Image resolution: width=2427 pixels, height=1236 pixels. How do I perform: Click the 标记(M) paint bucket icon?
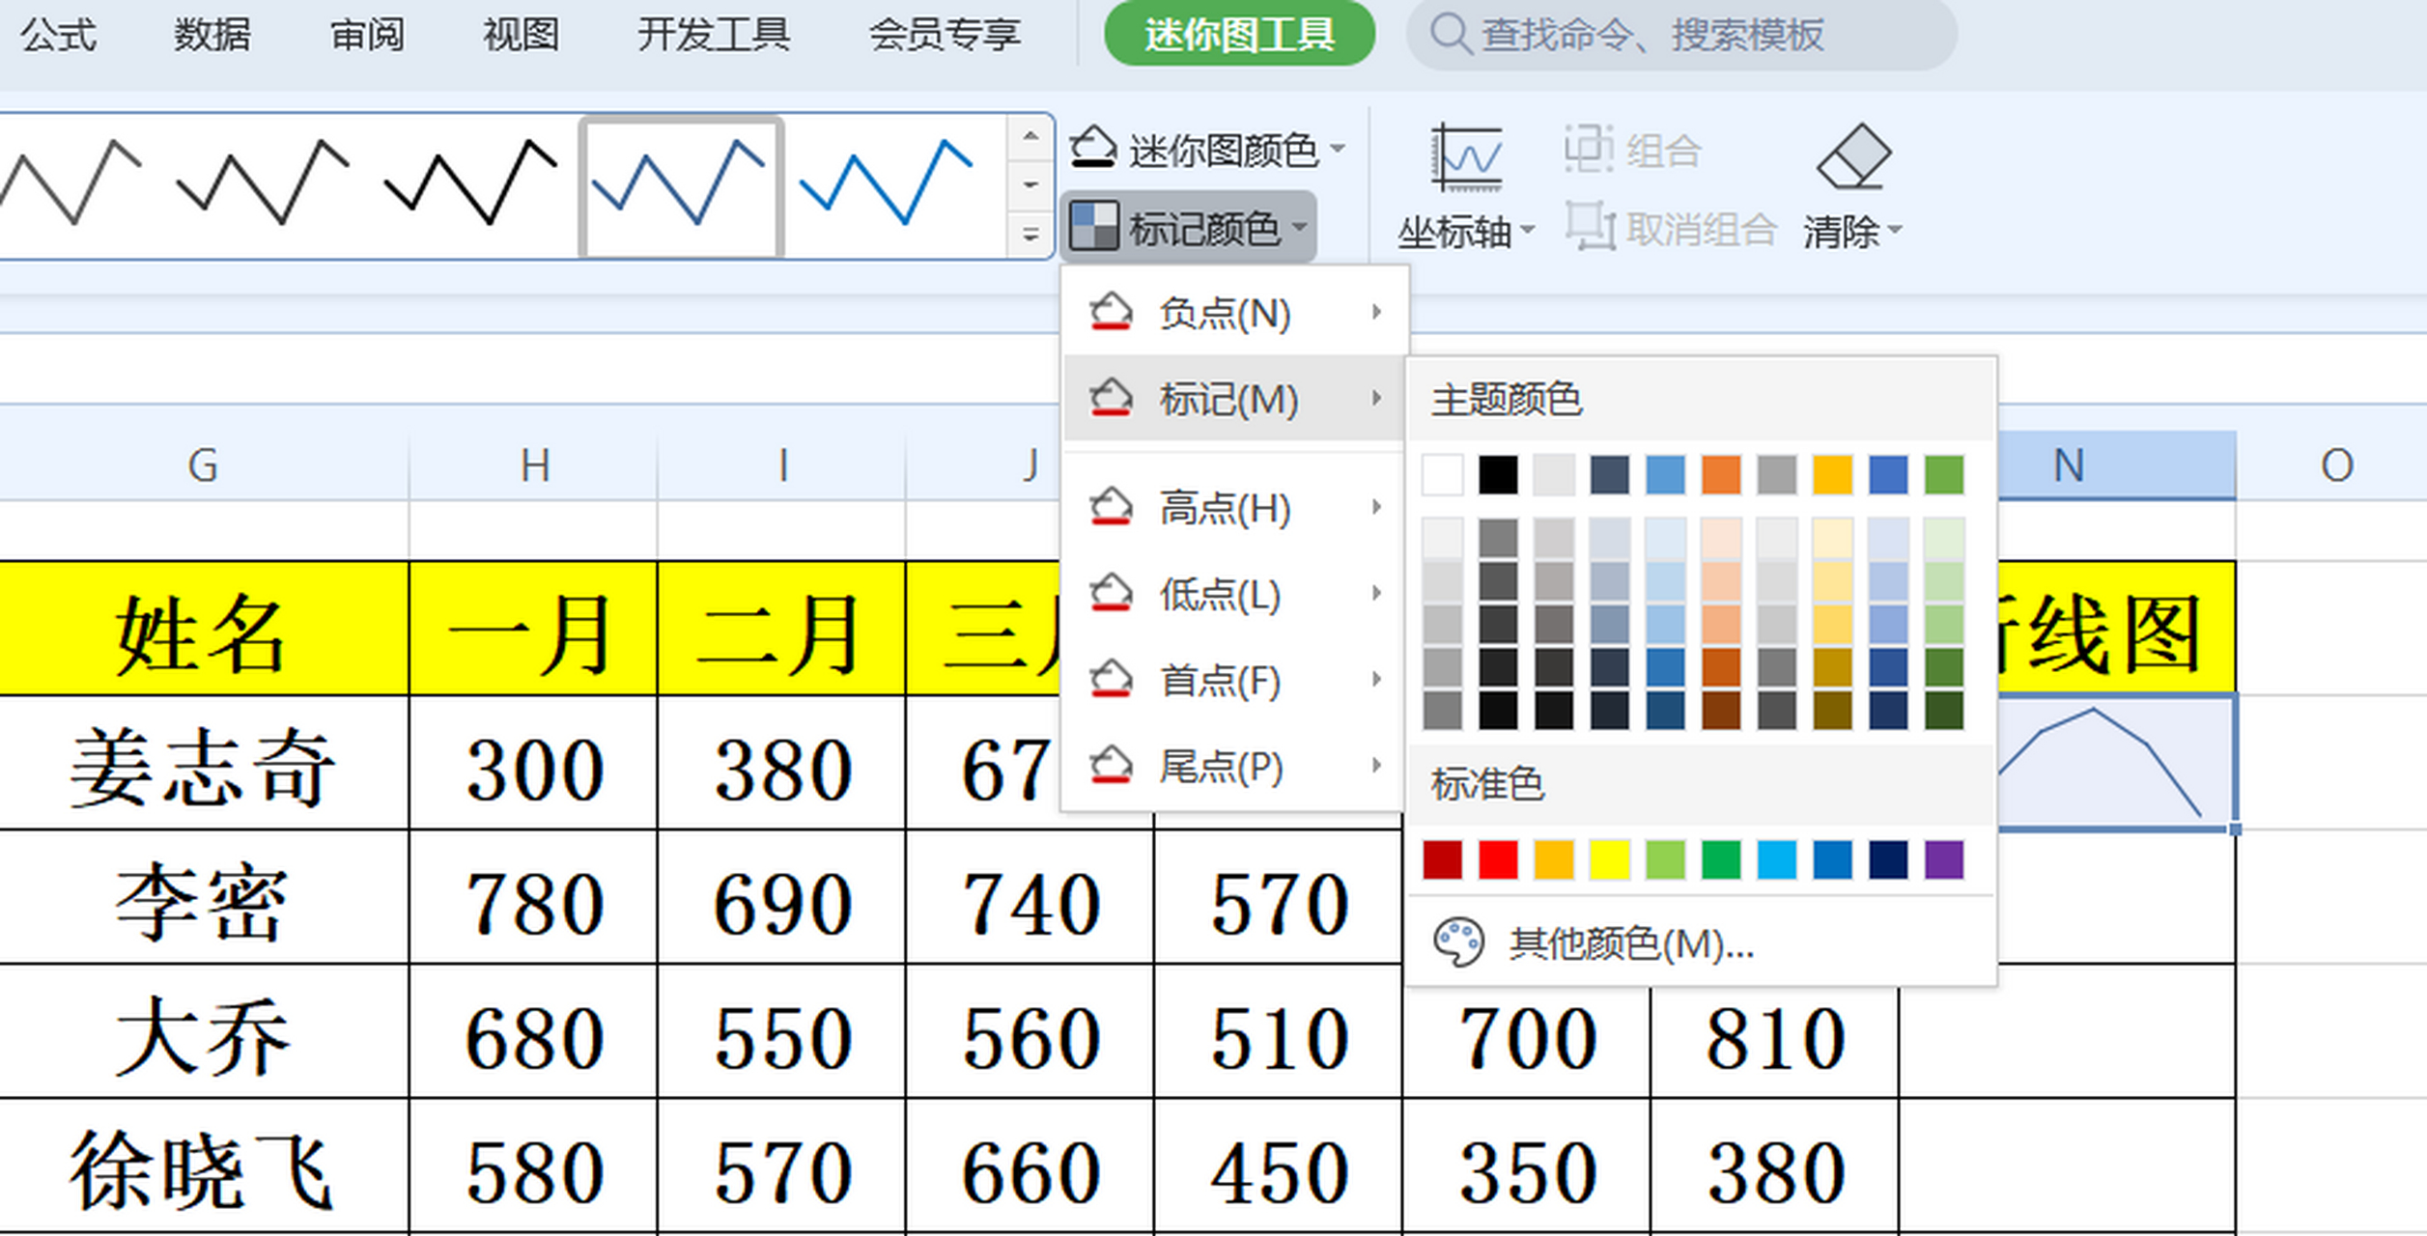pos(1111,398)
